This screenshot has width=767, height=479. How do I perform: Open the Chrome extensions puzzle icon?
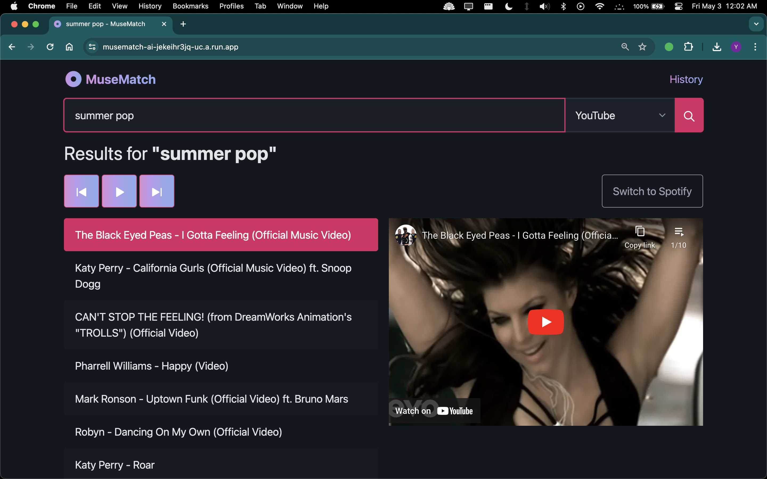tap(688, 47)
